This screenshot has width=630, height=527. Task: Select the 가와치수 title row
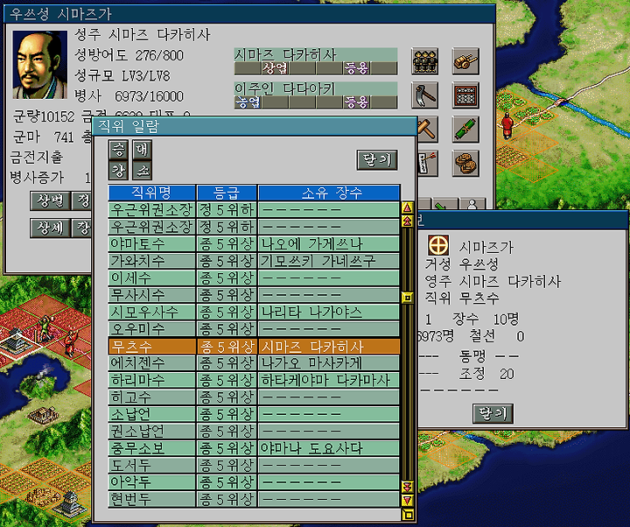click(254, 261)
